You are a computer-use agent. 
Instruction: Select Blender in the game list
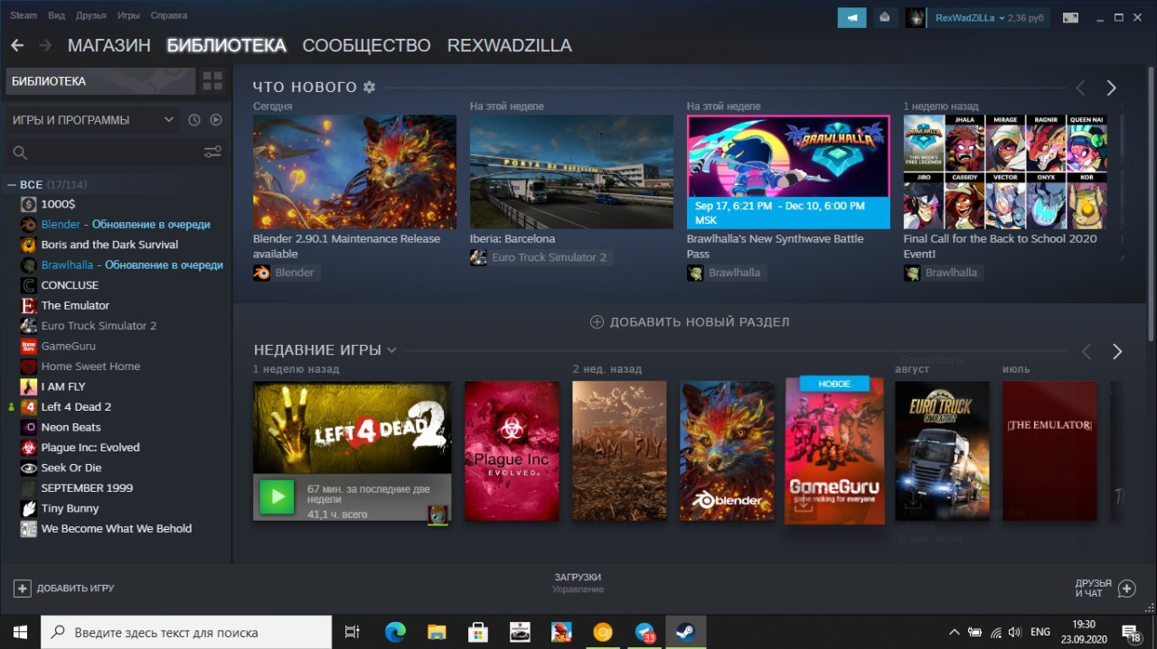point(61,224)
